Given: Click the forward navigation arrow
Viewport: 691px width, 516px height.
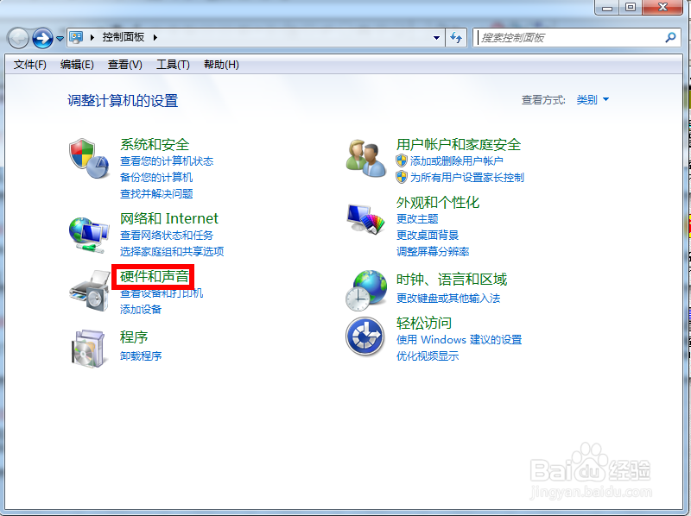Looking at the screenshot, I should point(42,38).
